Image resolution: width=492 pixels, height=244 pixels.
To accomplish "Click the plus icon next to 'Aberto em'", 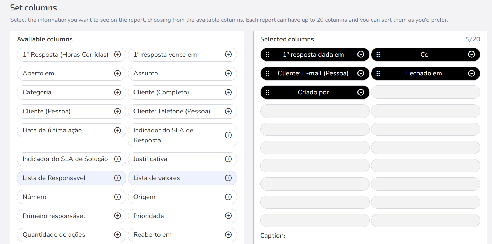I will coord(118,73).
